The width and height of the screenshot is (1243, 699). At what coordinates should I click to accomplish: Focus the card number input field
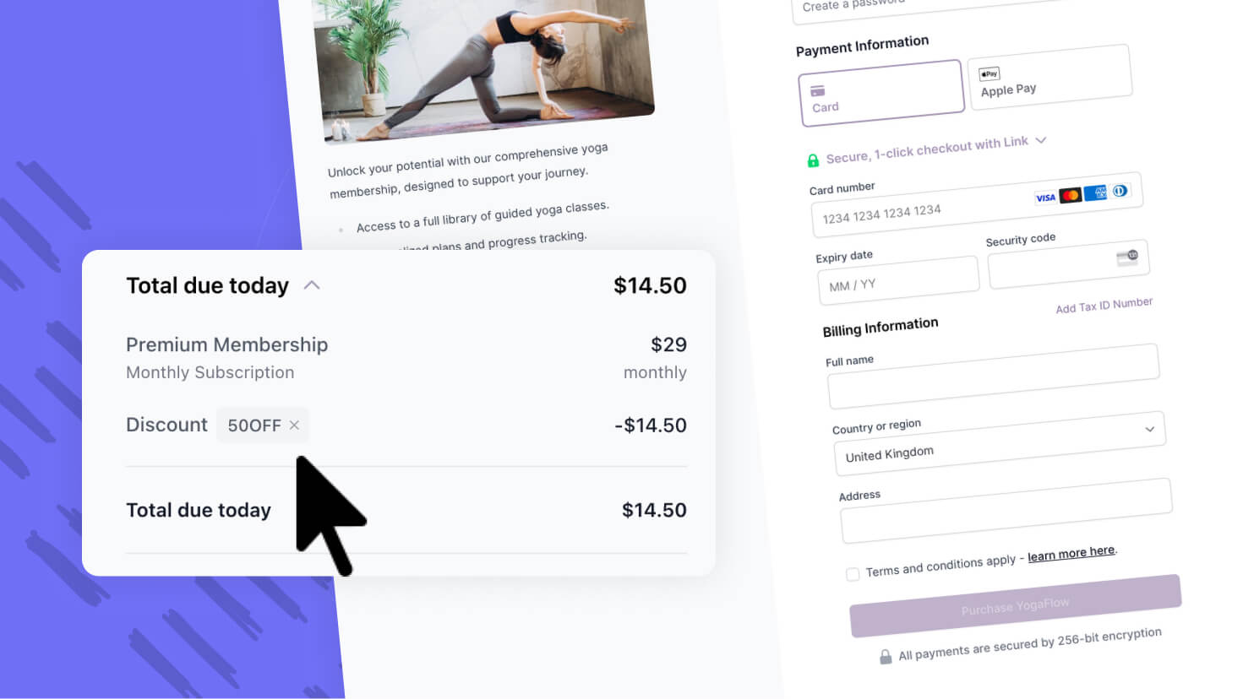pos(977,205)
